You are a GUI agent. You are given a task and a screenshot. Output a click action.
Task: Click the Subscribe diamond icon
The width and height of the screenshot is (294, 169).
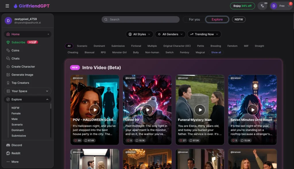coord(8,42)
